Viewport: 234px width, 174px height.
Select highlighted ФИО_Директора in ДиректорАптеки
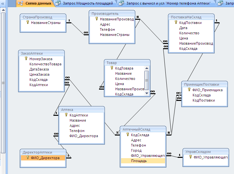tap(43, 158)
